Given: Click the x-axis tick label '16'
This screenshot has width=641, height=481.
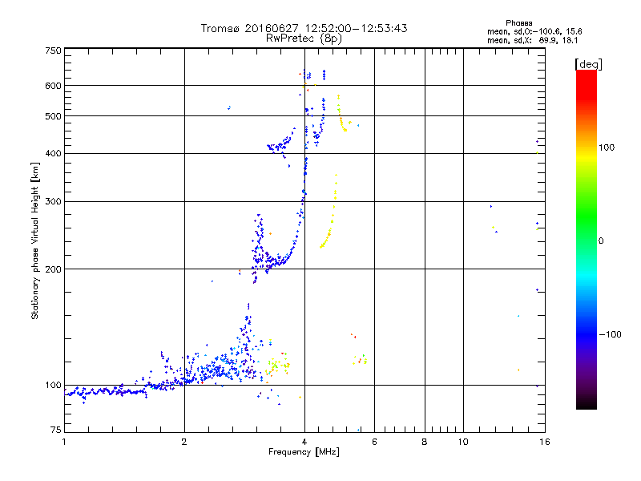Looking at the screenshot, I should point(545,442).
